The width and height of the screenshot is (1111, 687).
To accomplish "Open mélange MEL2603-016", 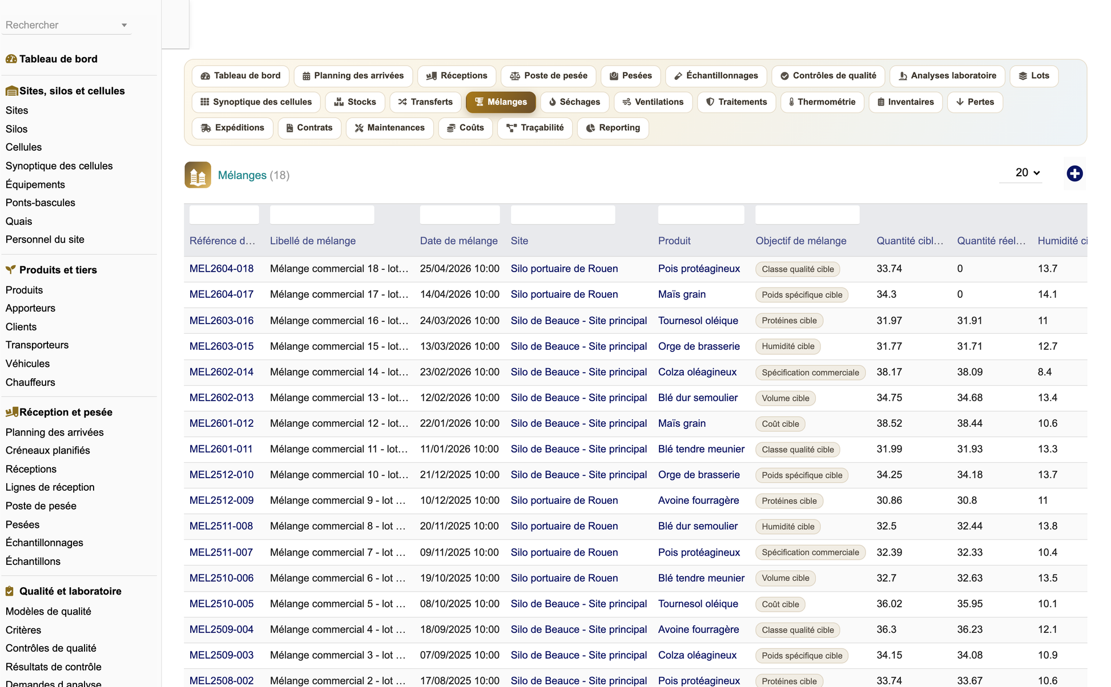I will click(x=222, y=321).
